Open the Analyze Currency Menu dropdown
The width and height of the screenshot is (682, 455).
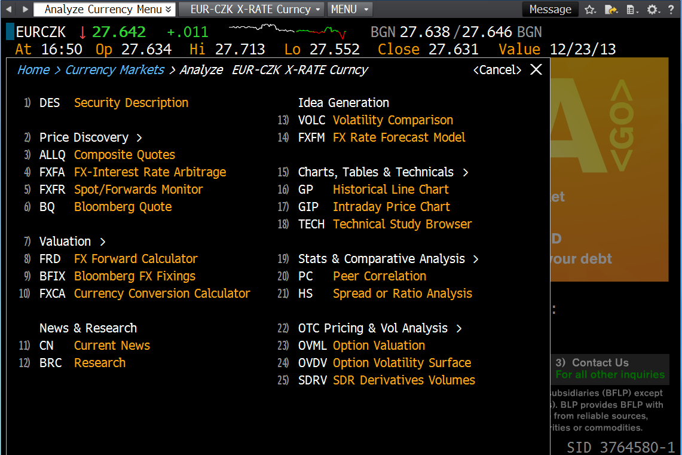pos(105,9)
